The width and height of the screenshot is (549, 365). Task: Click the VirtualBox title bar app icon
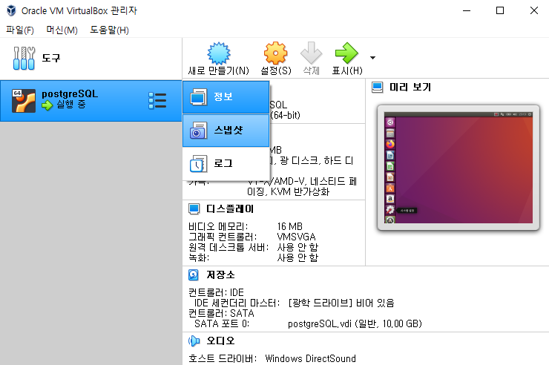(11, 10)
